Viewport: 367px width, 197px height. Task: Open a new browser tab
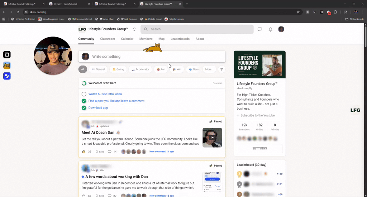coord(187,4)
